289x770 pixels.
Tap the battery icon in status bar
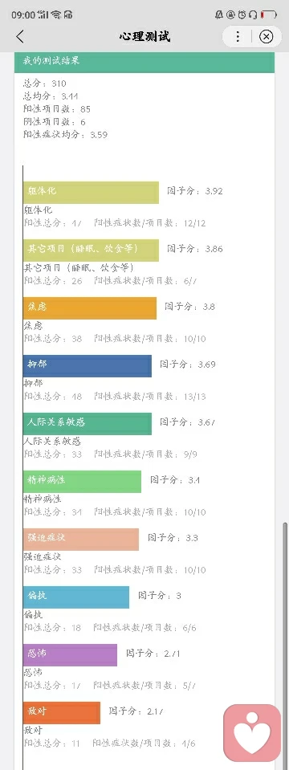click(x=268, y=14)
